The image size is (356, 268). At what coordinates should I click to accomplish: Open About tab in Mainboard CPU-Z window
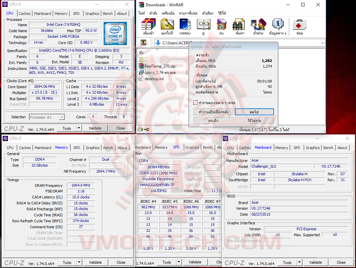pos(342,148)
